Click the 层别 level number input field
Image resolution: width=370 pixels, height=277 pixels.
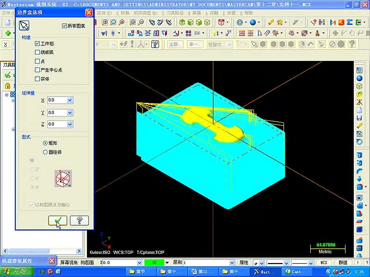coord(206,263)
